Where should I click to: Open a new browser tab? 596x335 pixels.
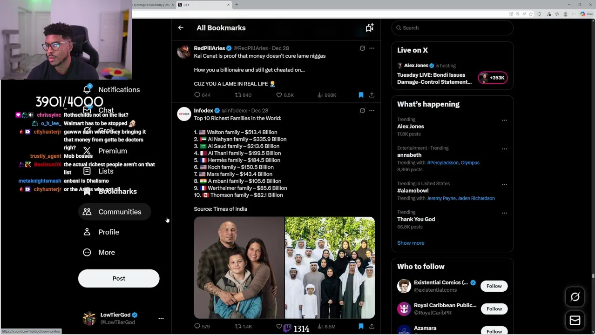tap(237, 5)
